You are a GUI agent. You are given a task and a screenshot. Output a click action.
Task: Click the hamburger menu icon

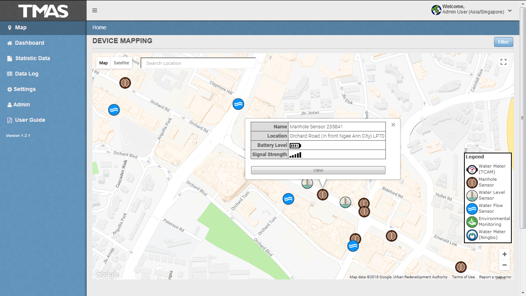(x=95, y=10)
